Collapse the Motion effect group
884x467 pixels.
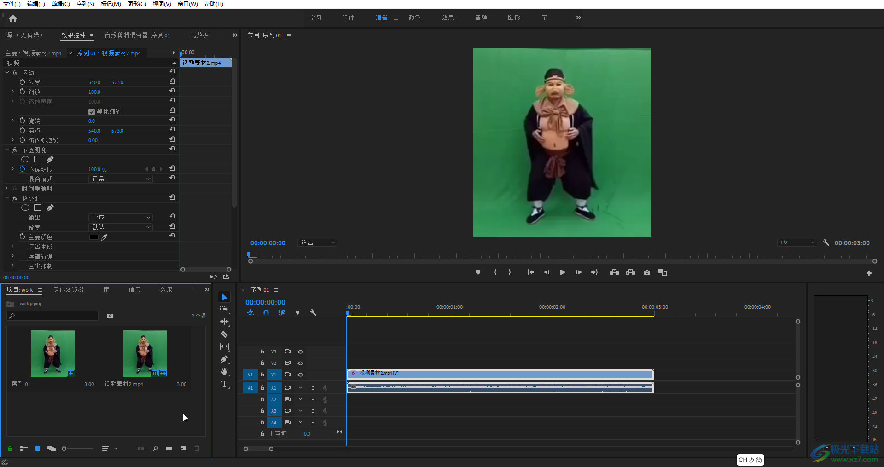coord(7,73)
